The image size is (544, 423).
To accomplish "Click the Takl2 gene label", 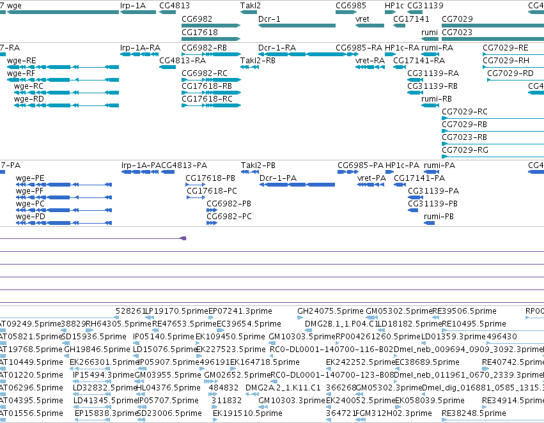I will pos(251,6).
